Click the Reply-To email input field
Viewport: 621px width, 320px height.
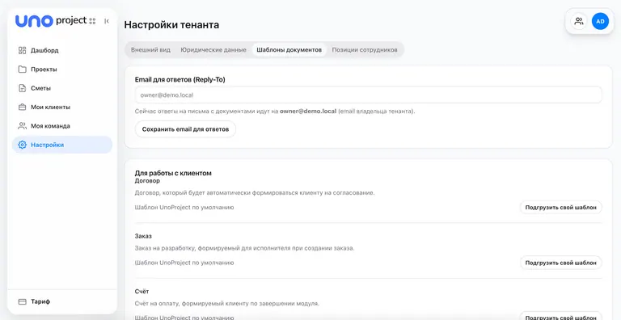[x=369, y=95]
